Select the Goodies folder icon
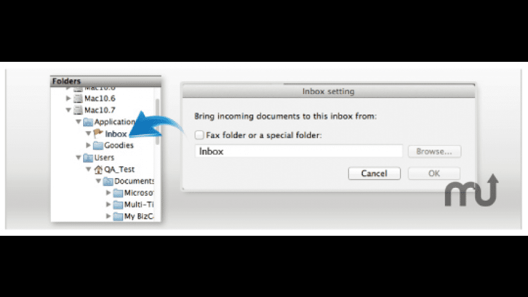Viewport: 528px width, 297px height. click(98, 145)
